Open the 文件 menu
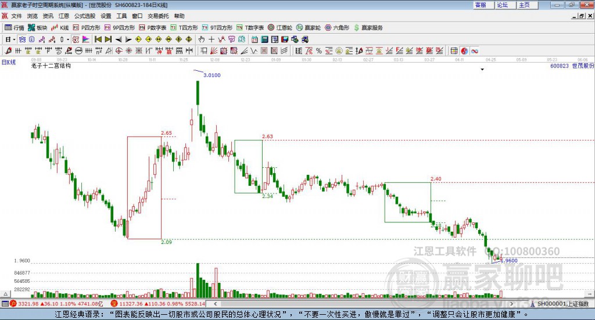595x320 pixels. 16,16
